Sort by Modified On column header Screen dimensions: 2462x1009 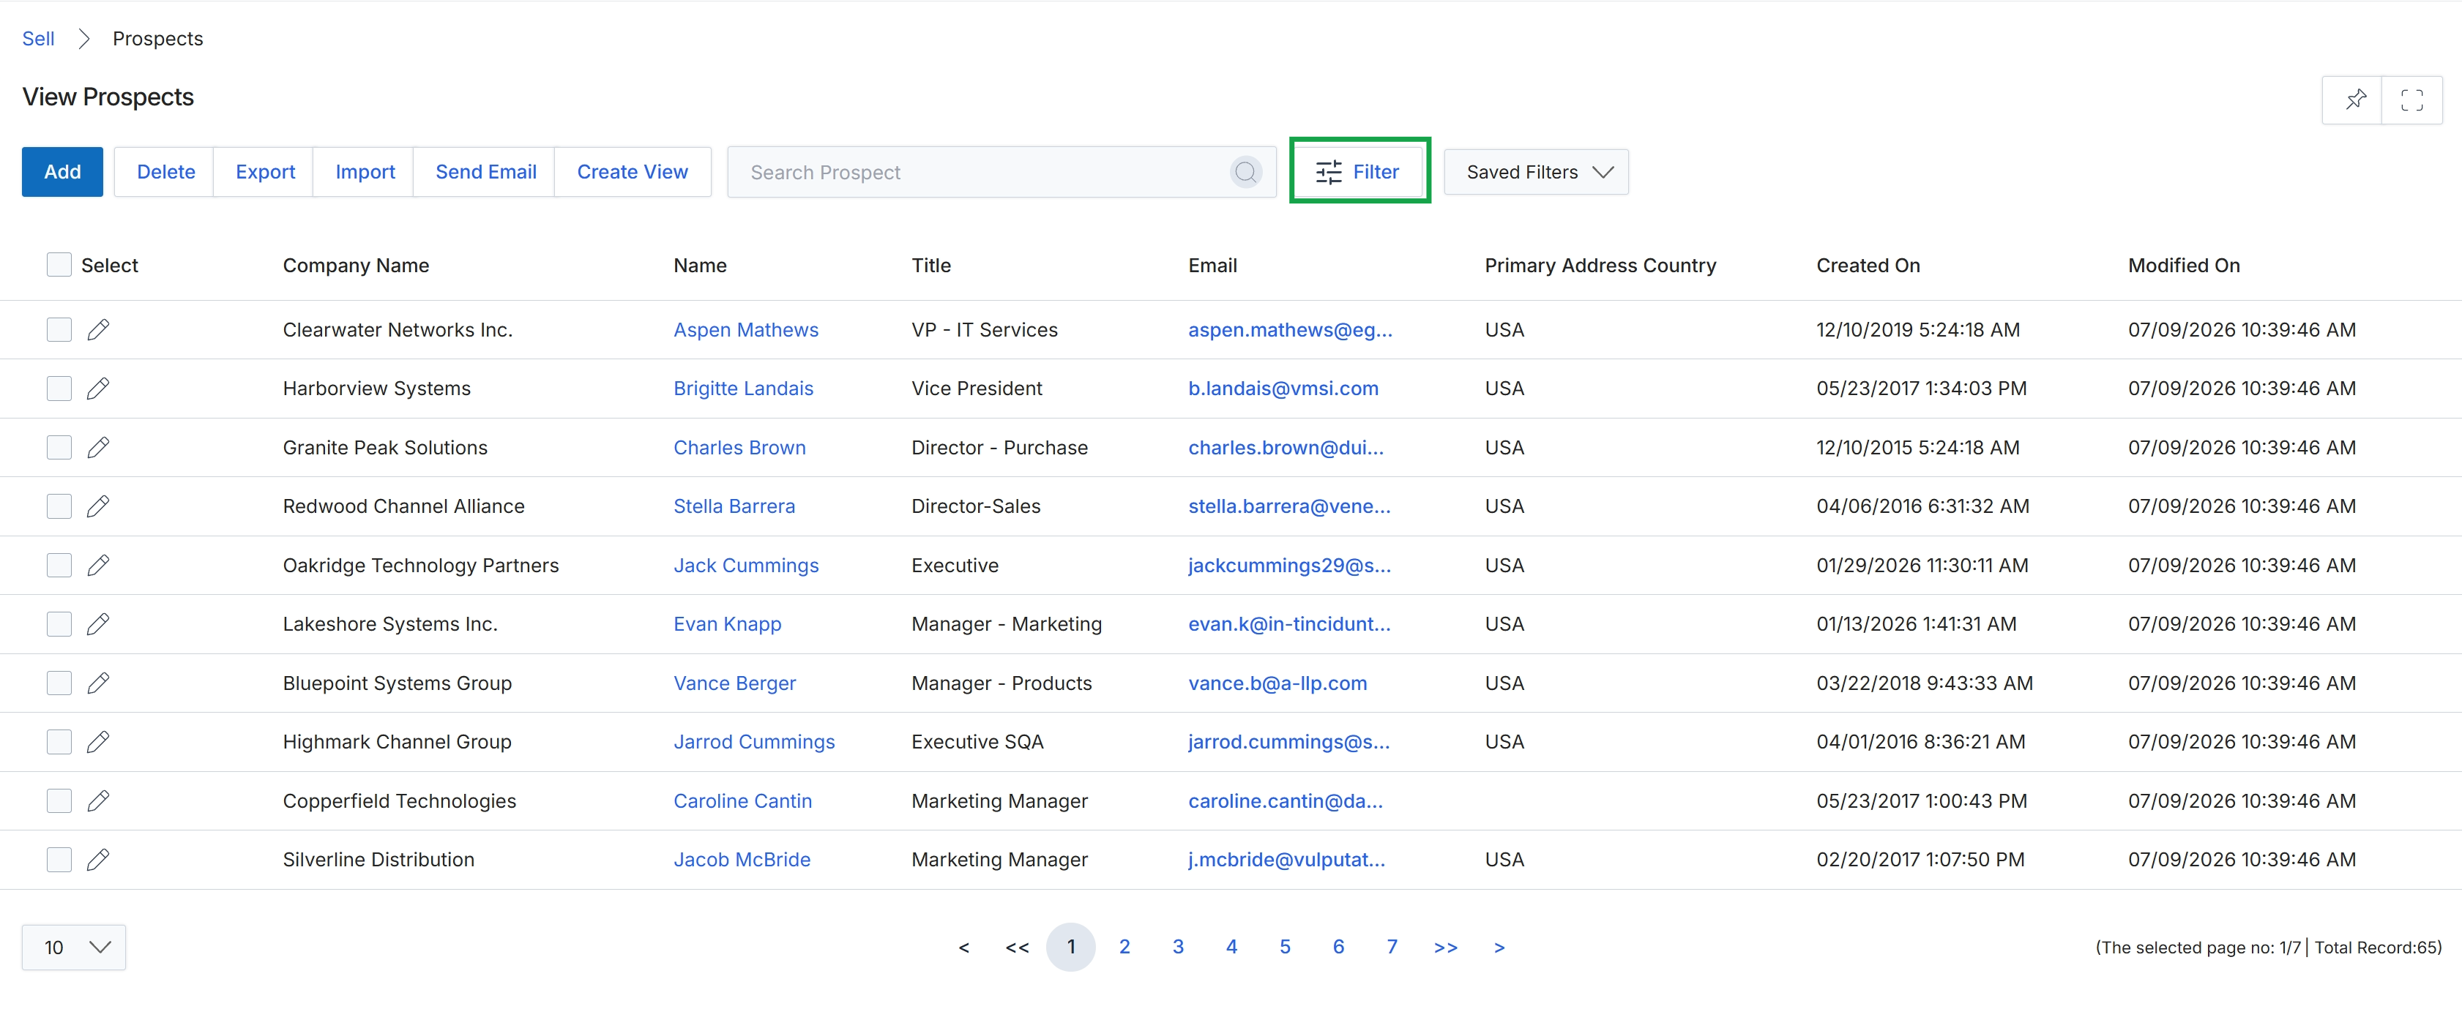point(2183,266)
